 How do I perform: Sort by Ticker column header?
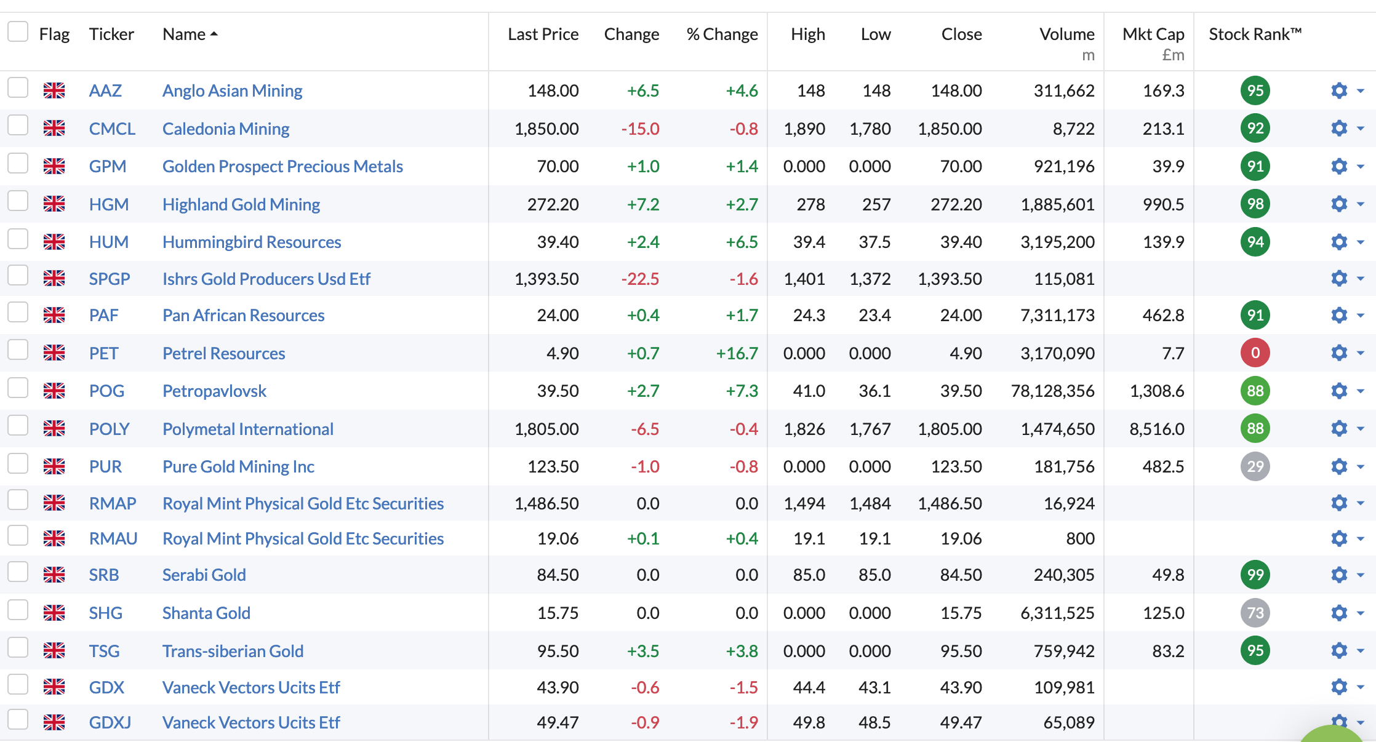pos(111,34)
